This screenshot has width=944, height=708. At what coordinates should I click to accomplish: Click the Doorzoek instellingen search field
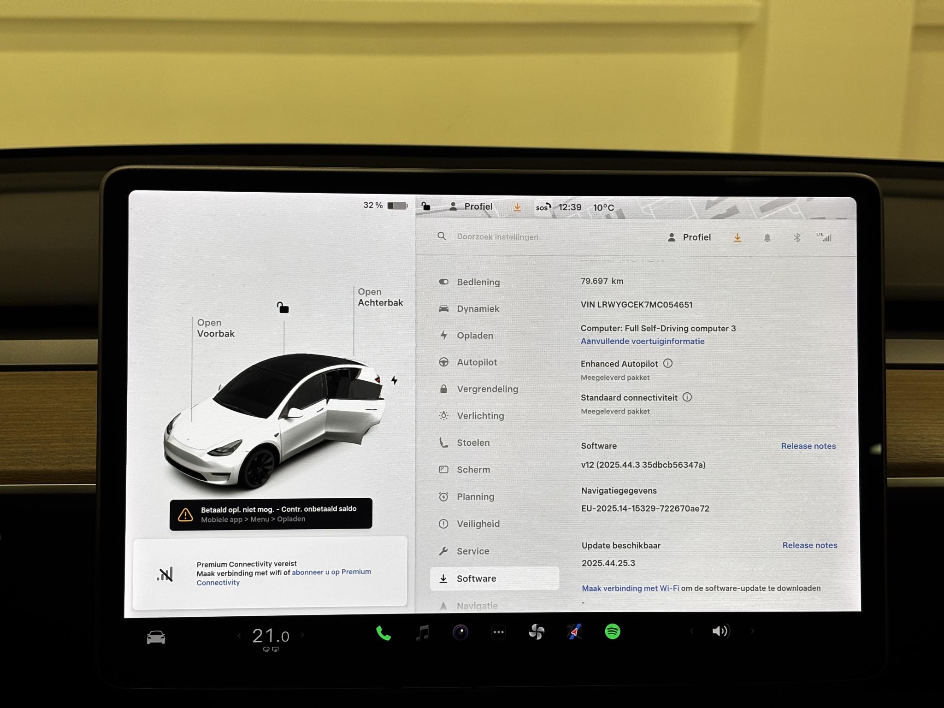(x=497, y=237)
